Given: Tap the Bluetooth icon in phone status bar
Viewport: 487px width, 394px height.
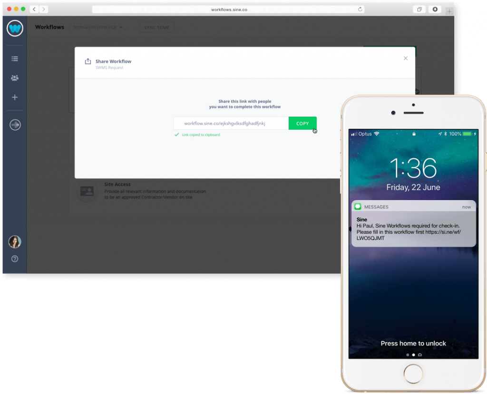Looking at the screenshot, I should click(445, 134).
